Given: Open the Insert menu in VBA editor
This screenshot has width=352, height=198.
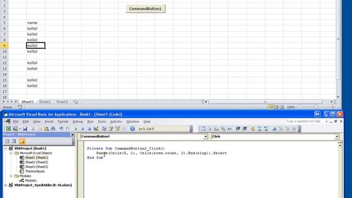Looking at the screenshot, I should (x=49, y=122).
